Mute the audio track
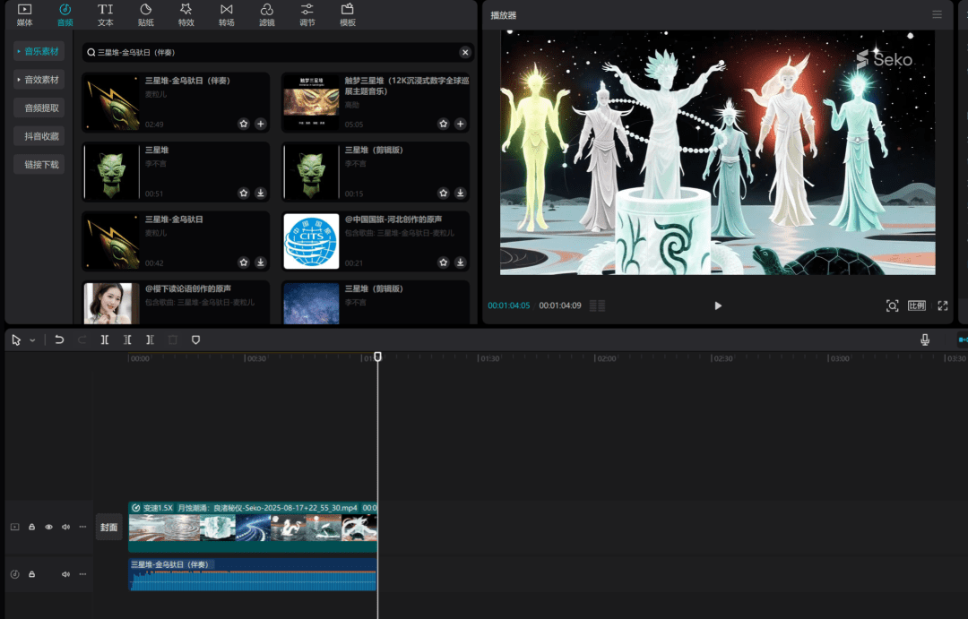Screen dimensions: 968x619 (x=66, y=574)
